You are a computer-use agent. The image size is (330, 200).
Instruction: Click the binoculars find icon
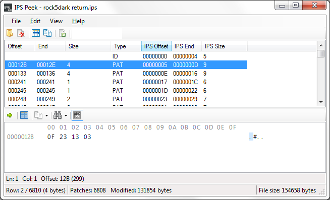click(x=58, y=115)
